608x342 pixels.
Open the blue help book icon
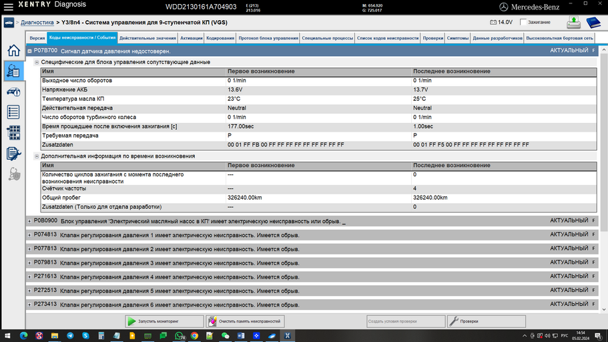(x=593, y=23)
